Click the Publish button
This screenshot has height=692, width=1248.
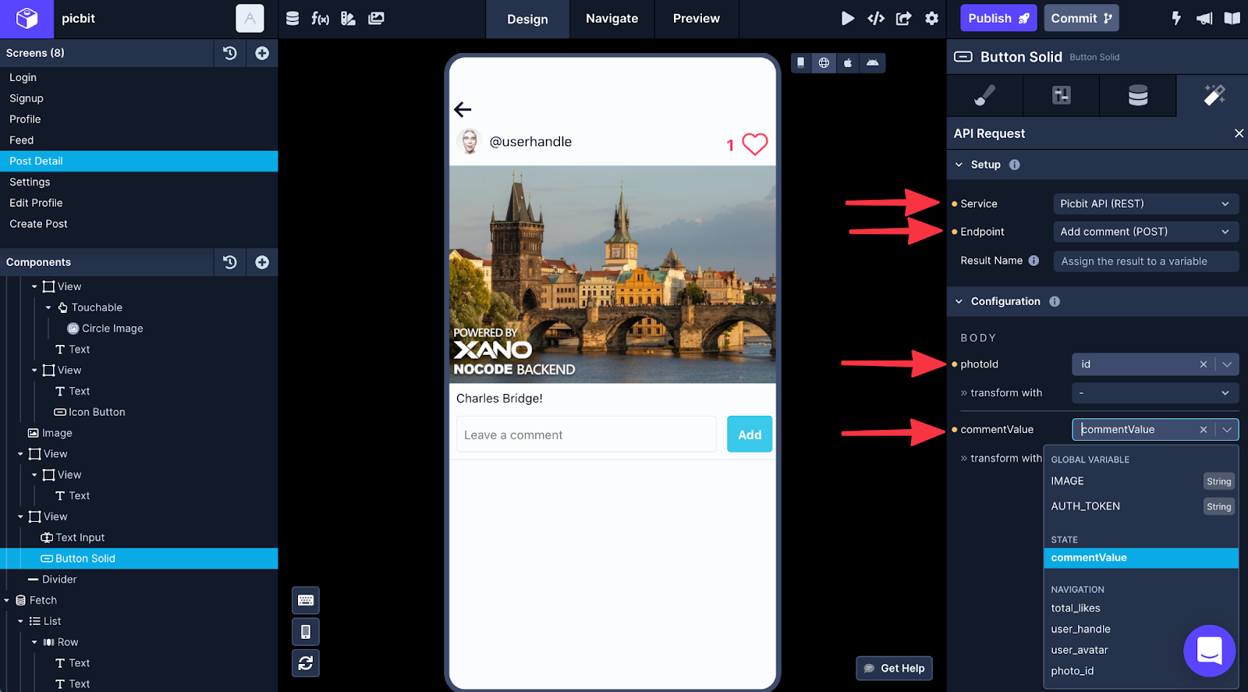[998, 19]
